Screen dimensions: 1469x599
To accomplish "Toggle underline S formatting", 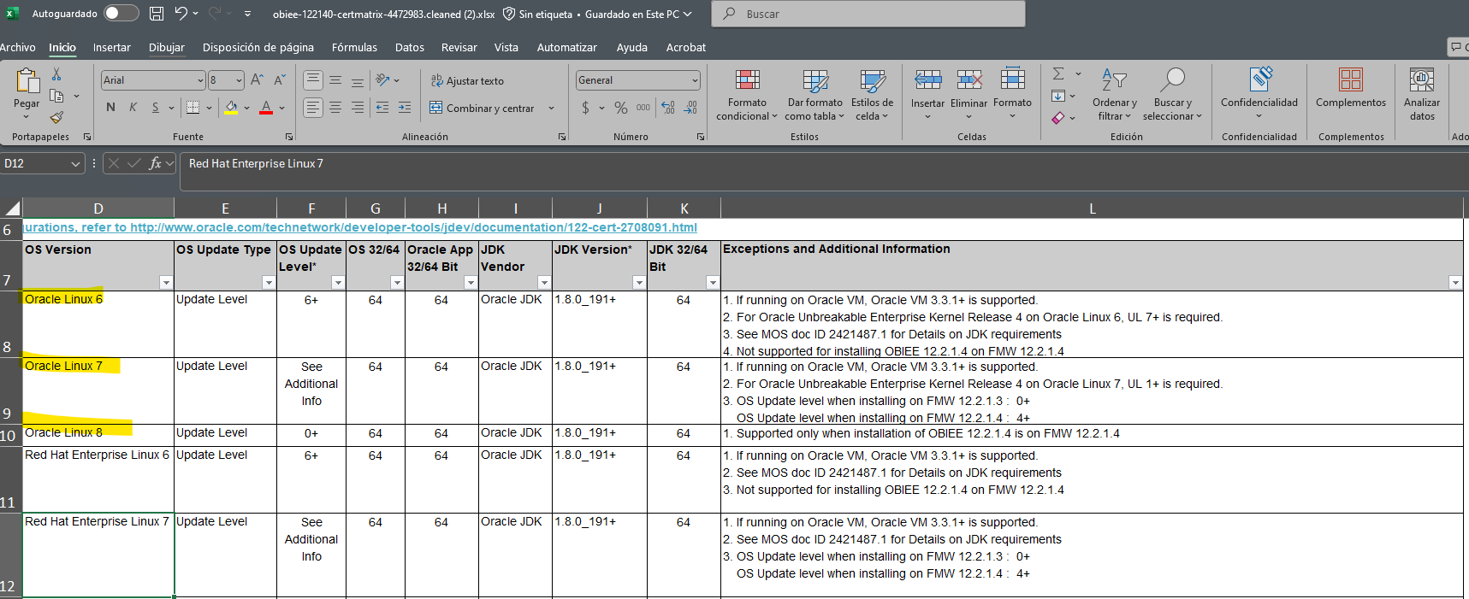I will pos(155,108).
